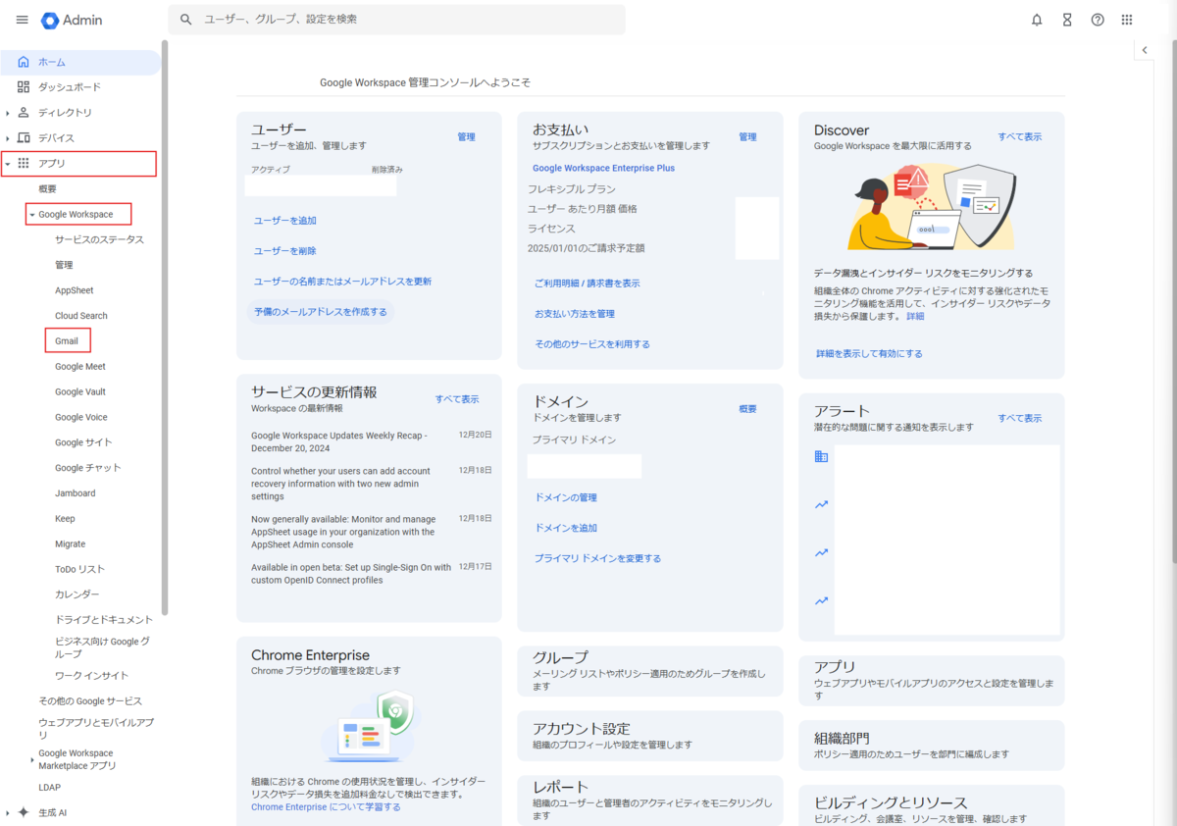Expand the ディレクトリ tree arrow
Viewport: 1177px width, 826px height.
pos(8,113)
